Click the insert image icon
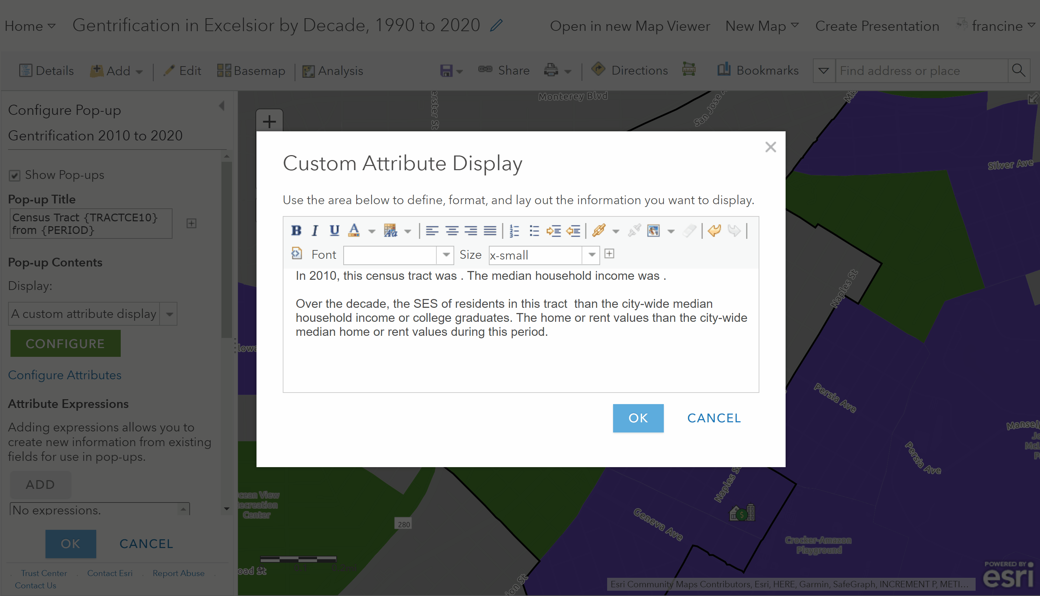This screenshot has width=1040, height=596. coord(653,230)
